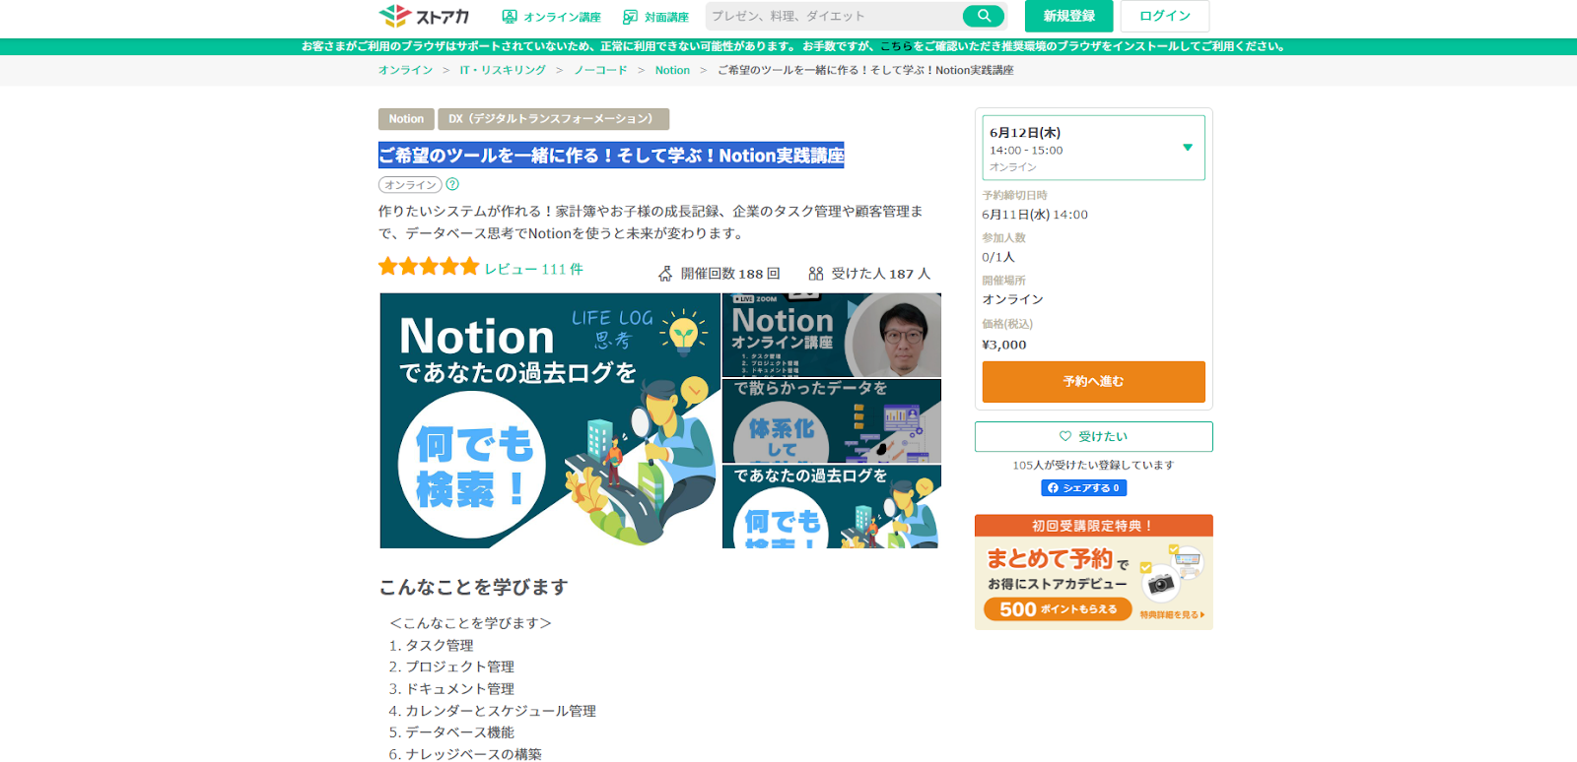Select the bottom 何でも検索 small thumbnail
This screenshot has height=762, width=1577.
pyautogui.click(x=832, y=507)
